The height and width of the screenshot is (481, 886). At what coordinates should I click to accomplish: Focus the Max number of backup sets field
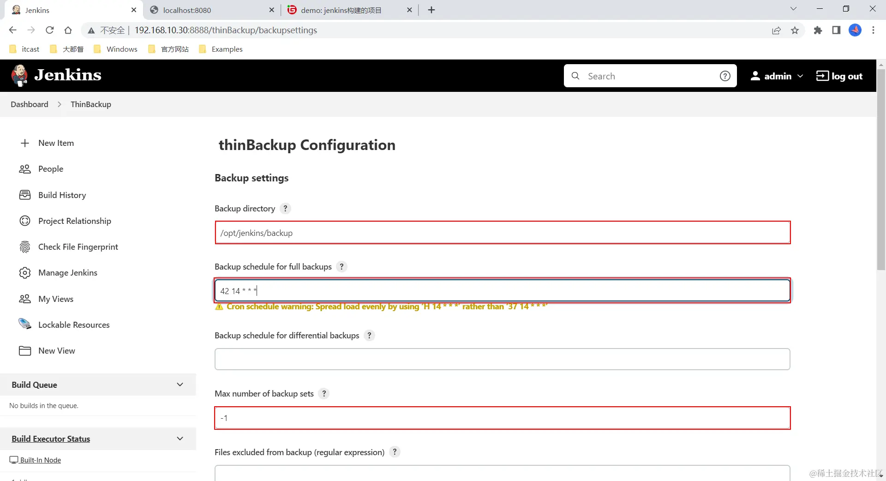[502, 418]
